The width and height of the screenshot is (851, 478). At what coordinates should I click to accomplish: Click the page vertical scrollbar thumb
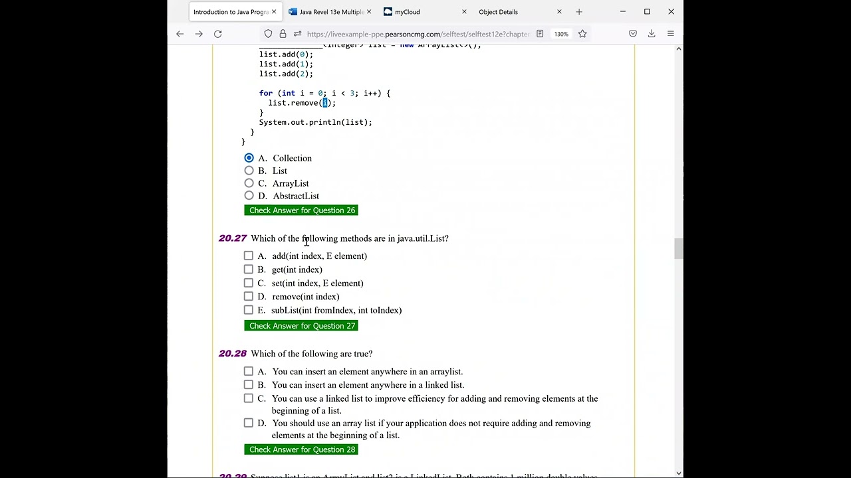point(678,249)
